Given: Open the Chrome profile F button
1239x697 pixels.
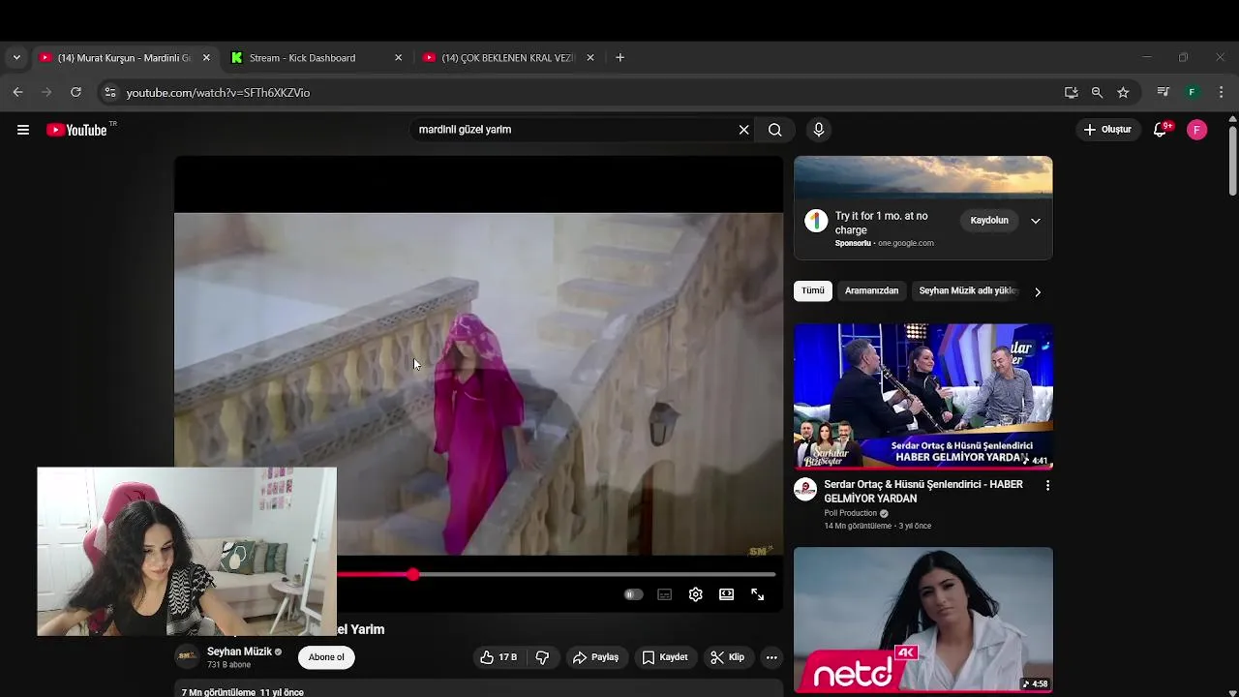Looking at the screenshot, I should point(1192,92).
